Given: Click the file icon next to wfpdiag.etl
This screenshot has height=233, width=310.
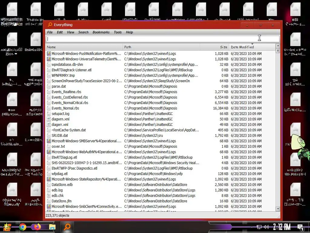Looking at the screenshot, I should (x=49, y=174).
